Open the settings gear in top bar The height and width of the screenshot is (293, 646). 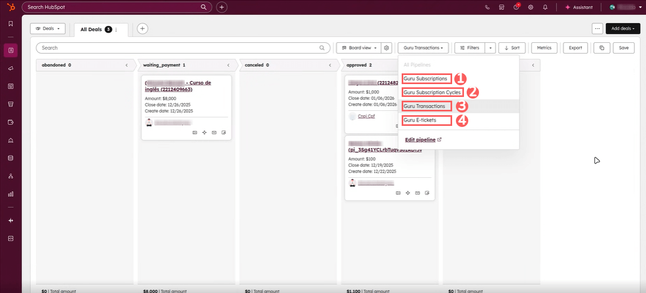pos(531,7)
